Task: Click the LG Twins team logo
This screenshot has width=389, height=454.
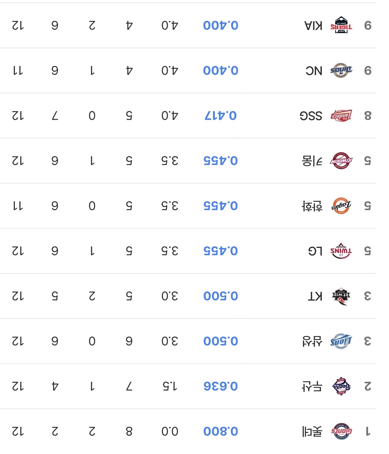Action: [341, 251]
